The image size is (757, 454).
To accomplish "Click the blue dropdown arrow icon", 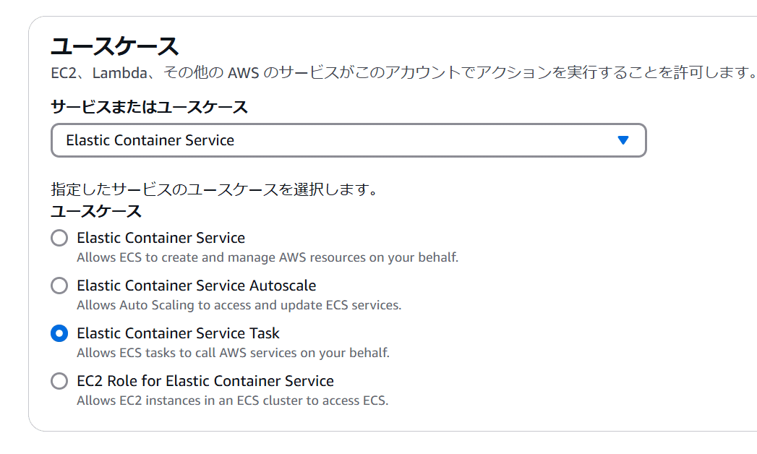I will [x=623, y=140].
